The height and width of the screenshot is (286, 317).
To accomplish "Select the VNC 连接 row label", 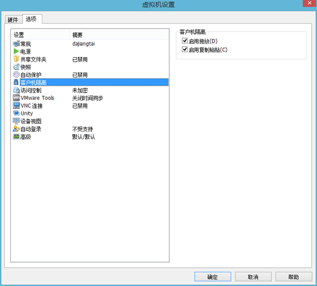I will tap(31, 106).
